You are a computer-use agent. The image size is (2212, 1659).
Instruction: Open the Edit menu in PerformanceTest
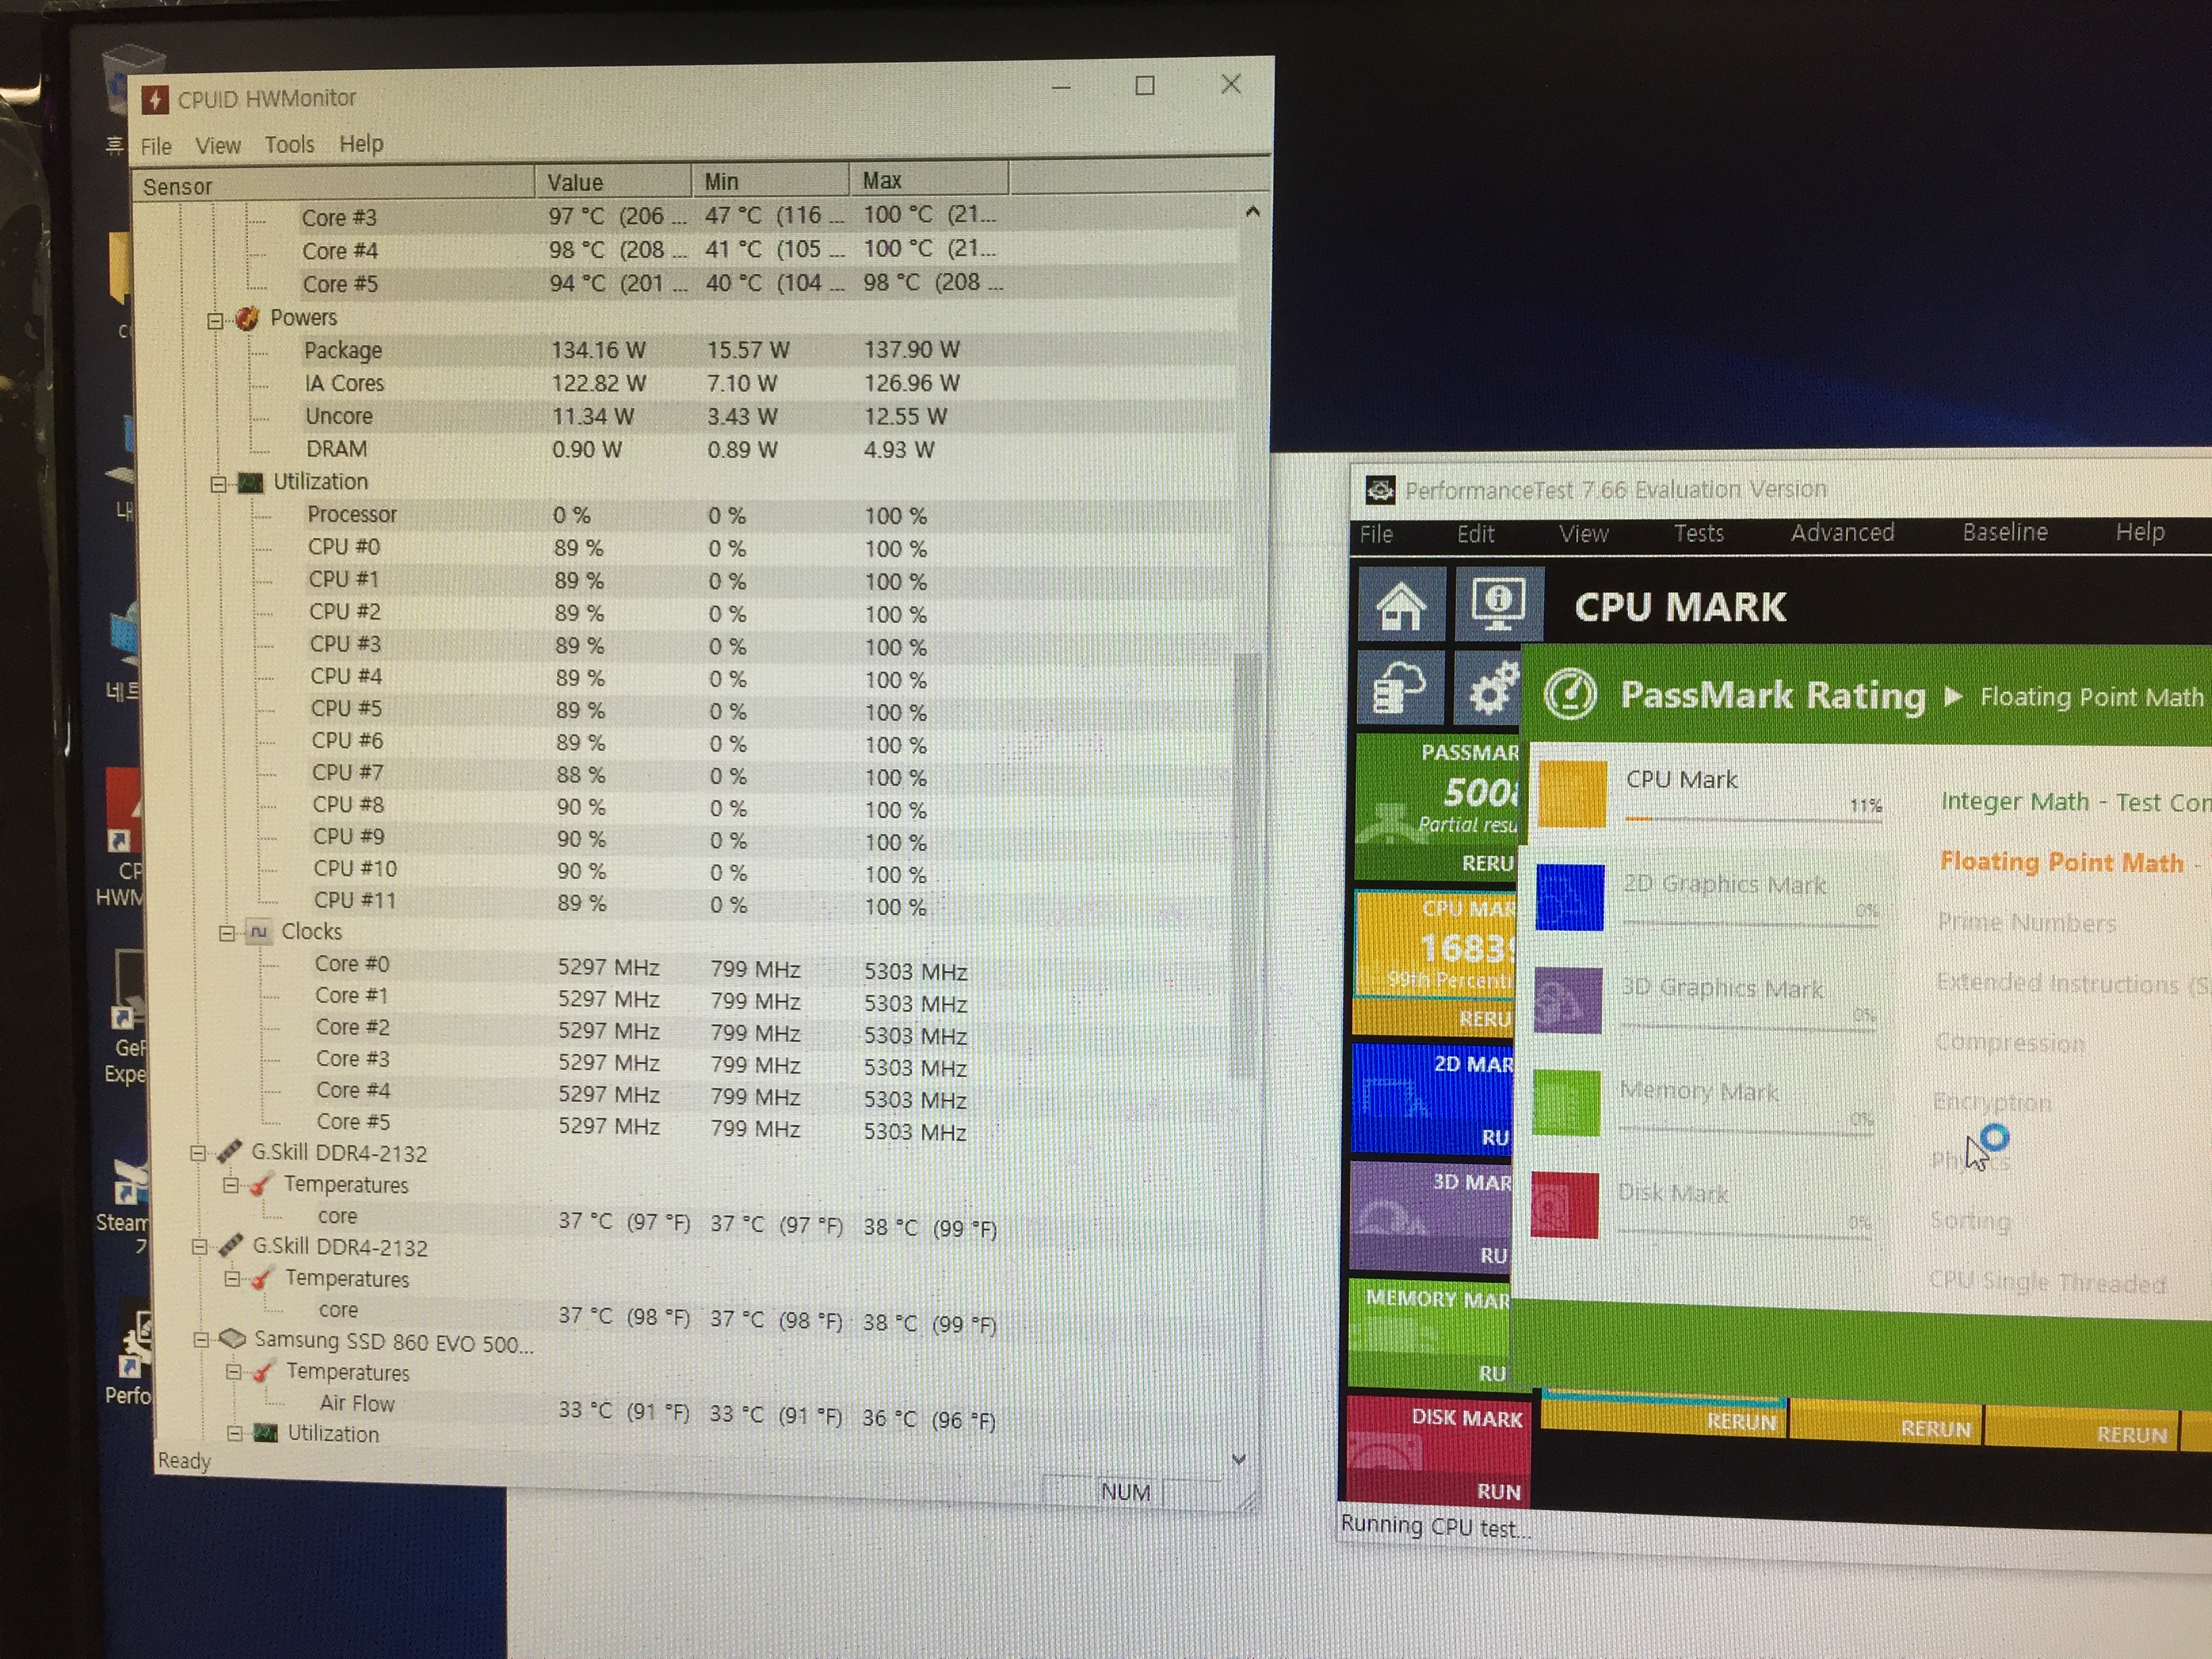(1475, 534)
